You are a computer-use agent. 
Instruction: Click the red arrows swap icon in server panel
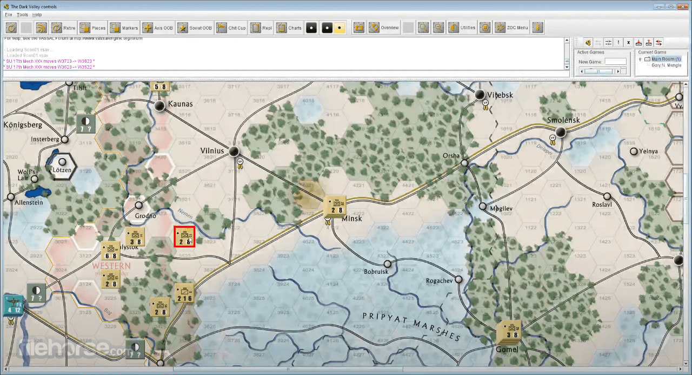(658, 42)
